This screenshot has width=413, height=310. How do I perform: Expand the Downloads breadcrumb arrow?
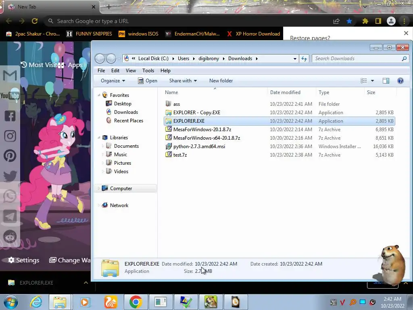tap(257, 59)
